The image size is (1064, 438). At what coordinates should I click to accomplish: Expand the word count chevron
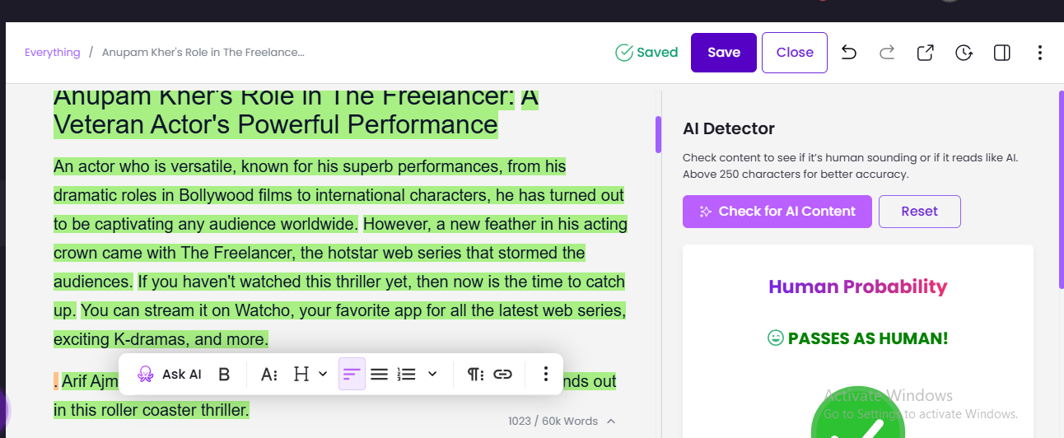pos(611,421)
